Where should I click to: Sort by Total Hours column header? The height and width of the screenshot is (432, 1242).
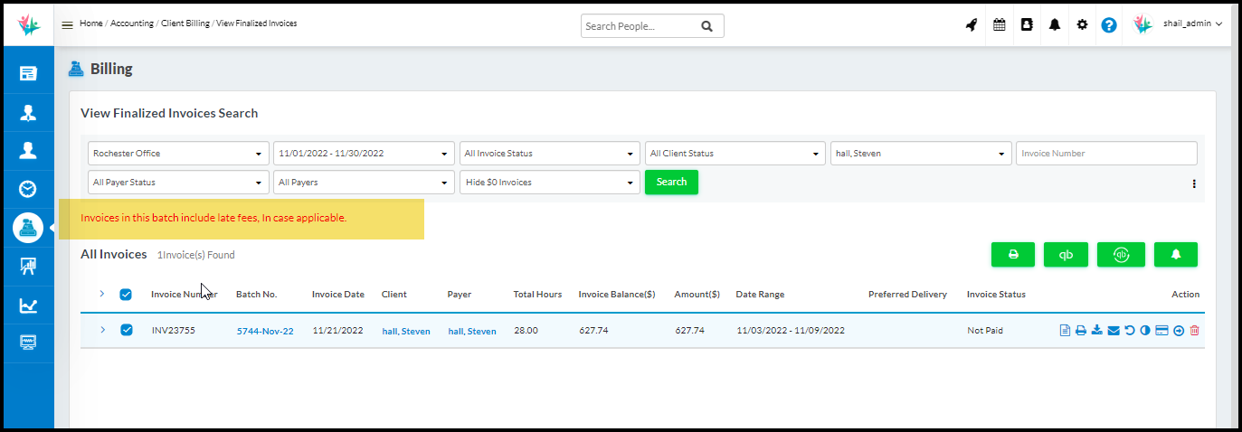[537, 295]
